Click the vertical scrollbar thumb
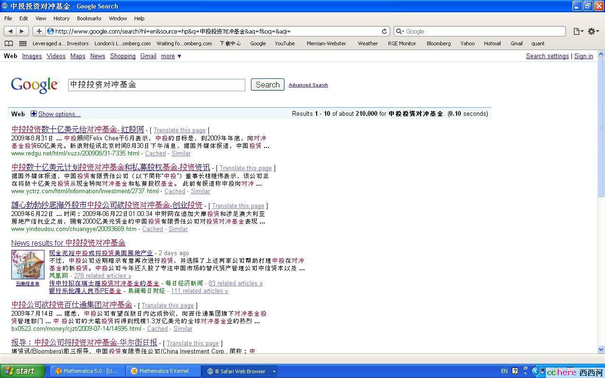The width and height of the screenshot is (605, 378). pos(601,127)
